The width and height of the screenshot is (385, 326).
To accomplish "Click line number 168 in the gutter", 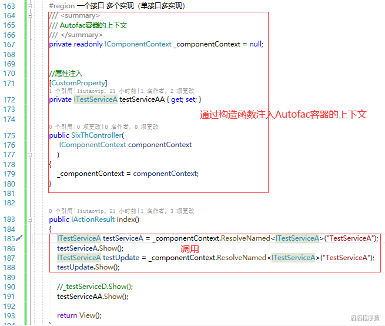I will (9, 54).
